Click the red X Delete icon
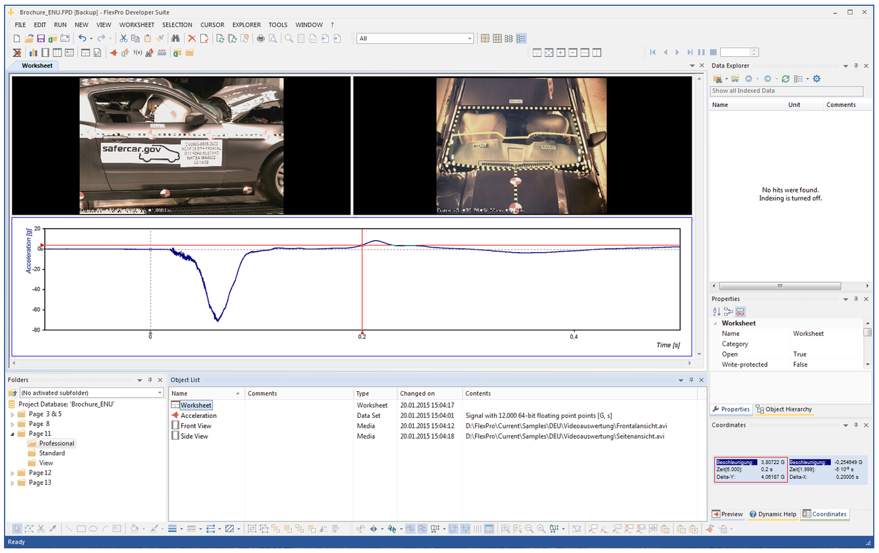The width and height of the screenshot is (879, 553). tap(192, 39)
